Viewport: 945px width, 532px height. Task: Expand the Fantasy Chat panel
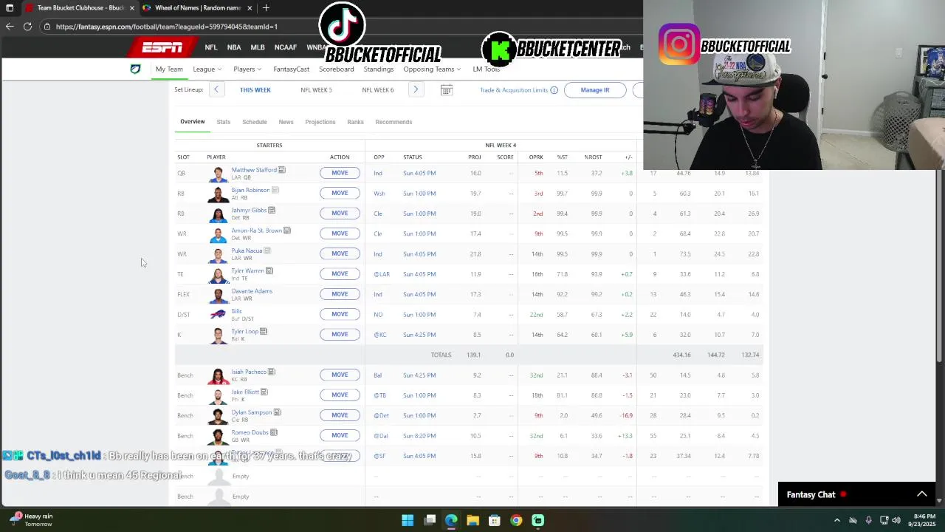(921, 494)
